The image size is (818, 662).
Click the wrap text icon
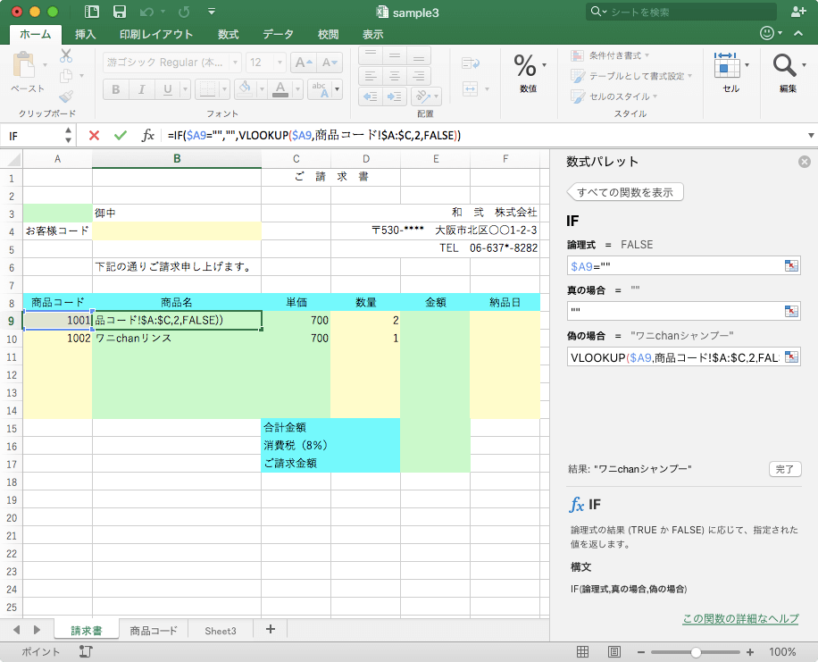coord(471,63)
